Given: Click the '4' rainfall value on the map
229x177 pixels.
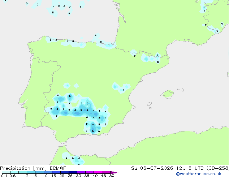Looking at the screenshot, I should pos(93,124).
